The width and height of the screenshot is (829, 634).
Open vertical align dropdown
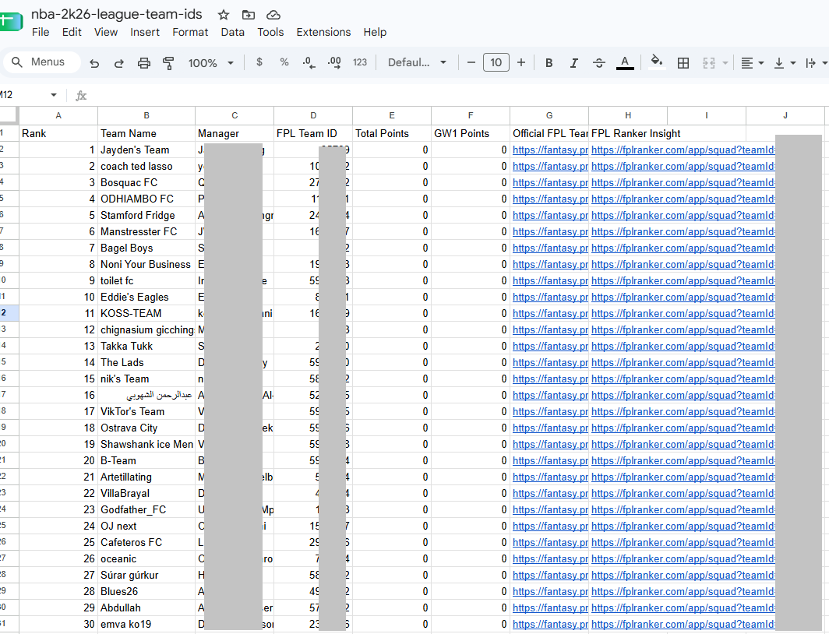pyautogui.click(x=785, y=63)
